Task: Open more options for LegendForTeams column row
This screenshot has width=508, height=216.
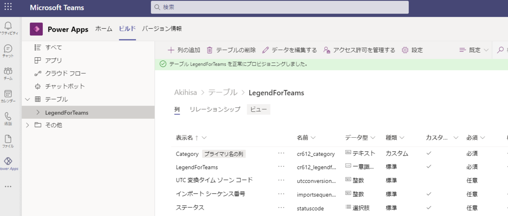Action: pyautogui.click(x=281, y=166)
